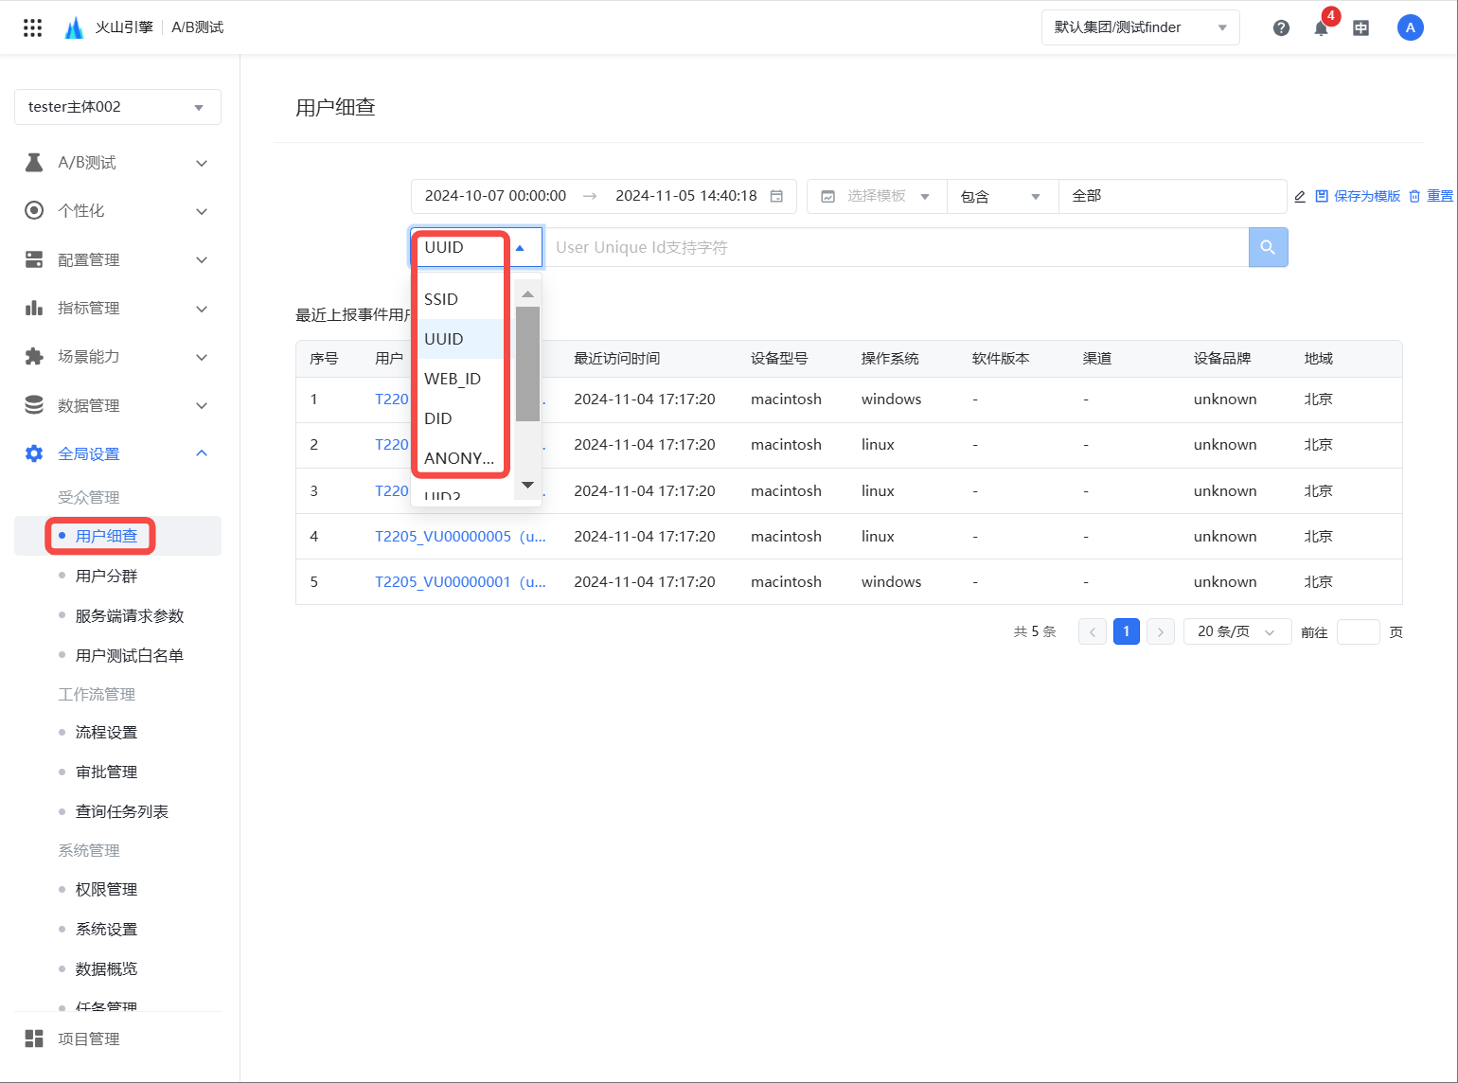
Task: Open the notifications bell icon
Action: coord(1321,27)
